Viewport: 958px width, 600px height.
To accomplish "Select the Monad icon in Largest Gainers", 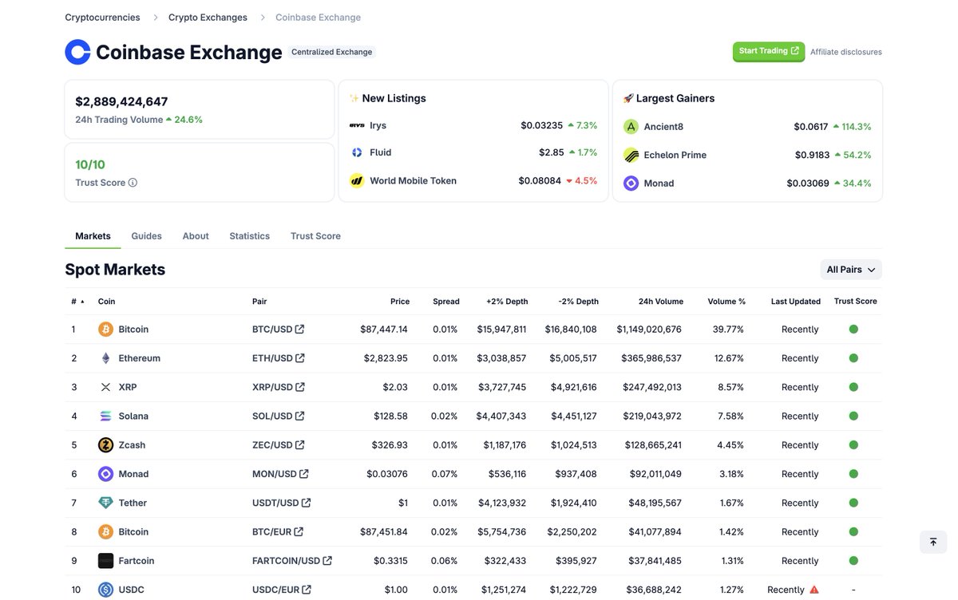I will (631, 183).
